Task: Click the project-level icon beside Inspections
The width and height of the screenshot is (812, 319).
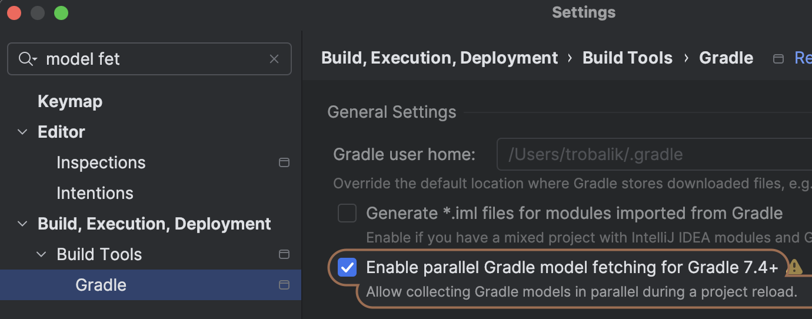Action: (284, 162)
